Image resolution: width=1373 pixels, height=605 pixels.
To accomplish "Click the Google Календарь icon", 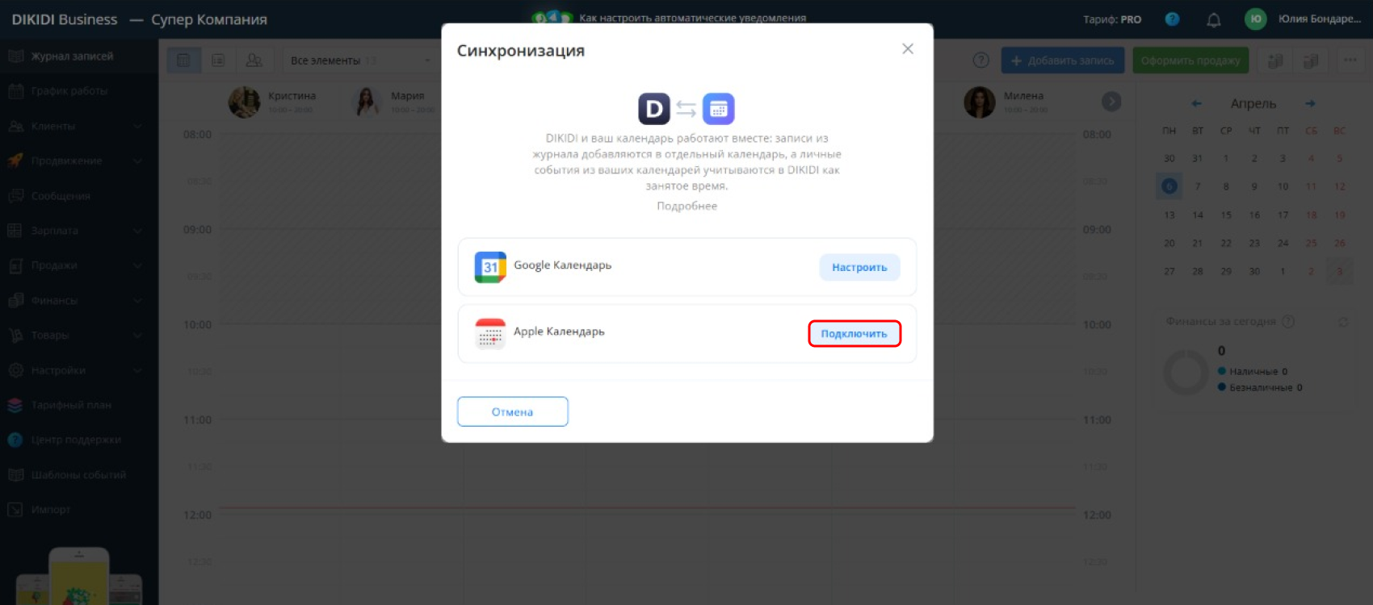I will [x=490, y=267].
